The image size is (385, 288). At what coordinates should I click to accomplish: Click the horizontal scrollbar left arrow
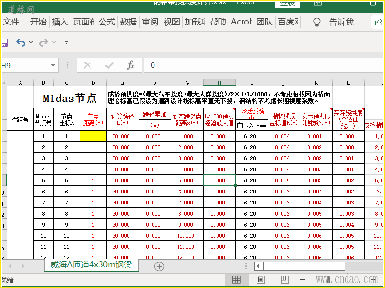click(258, 266)
